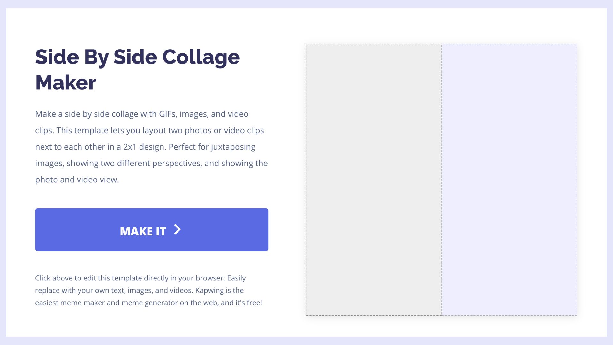Viewport: 613px width, 345px height.
Task: Click "2x1" in the description paragraph
Action: pyautogui.click(x=130, y=147)
